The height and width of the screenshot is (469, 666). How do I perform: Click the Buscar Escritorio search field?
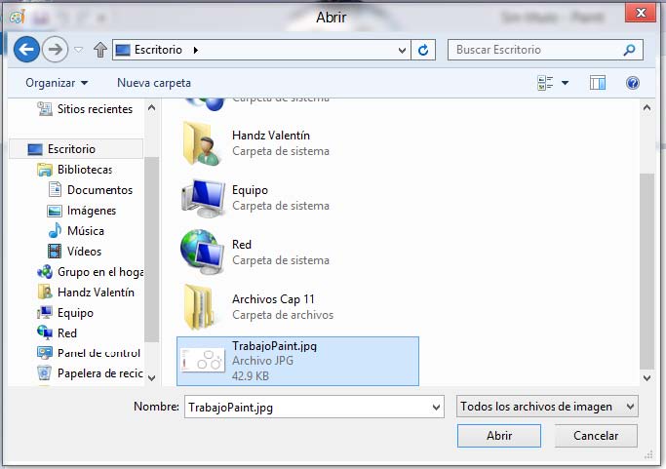(x=534, y=50)
